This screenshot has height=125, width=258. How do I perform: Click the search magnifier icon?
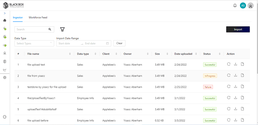[50, 29]
